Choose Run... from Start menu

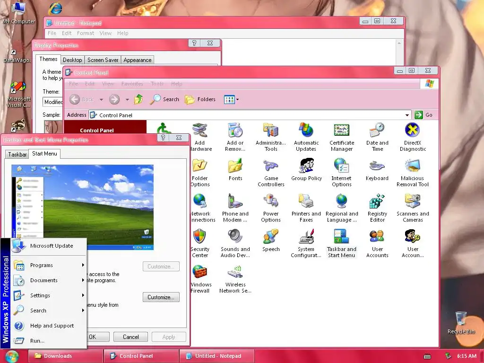(x=49, y=341)
